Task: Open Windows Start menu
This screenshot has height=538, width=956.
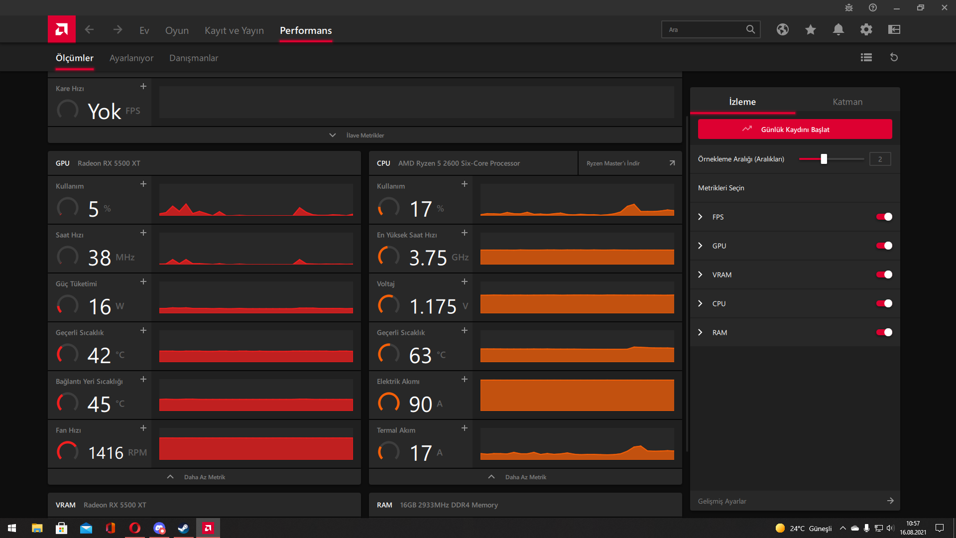Action: pos(12,528)
